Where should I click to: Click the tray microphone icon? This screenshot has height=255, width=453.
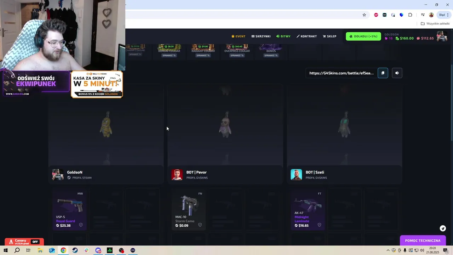(405, 250)
